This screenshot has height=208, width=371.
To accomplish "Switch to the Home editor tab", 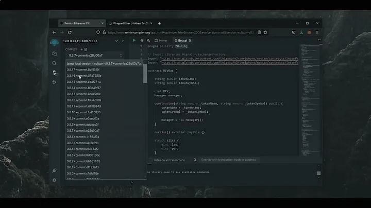I will 161,41.
